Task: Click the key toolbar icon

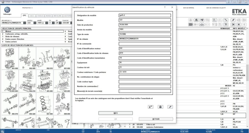Action: (x=196, y=24)
